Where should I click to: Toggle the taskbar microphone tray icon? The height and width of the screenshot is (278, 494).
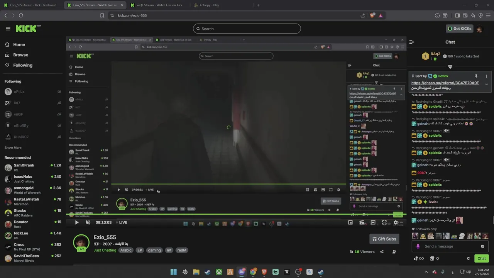click(443, 272)
